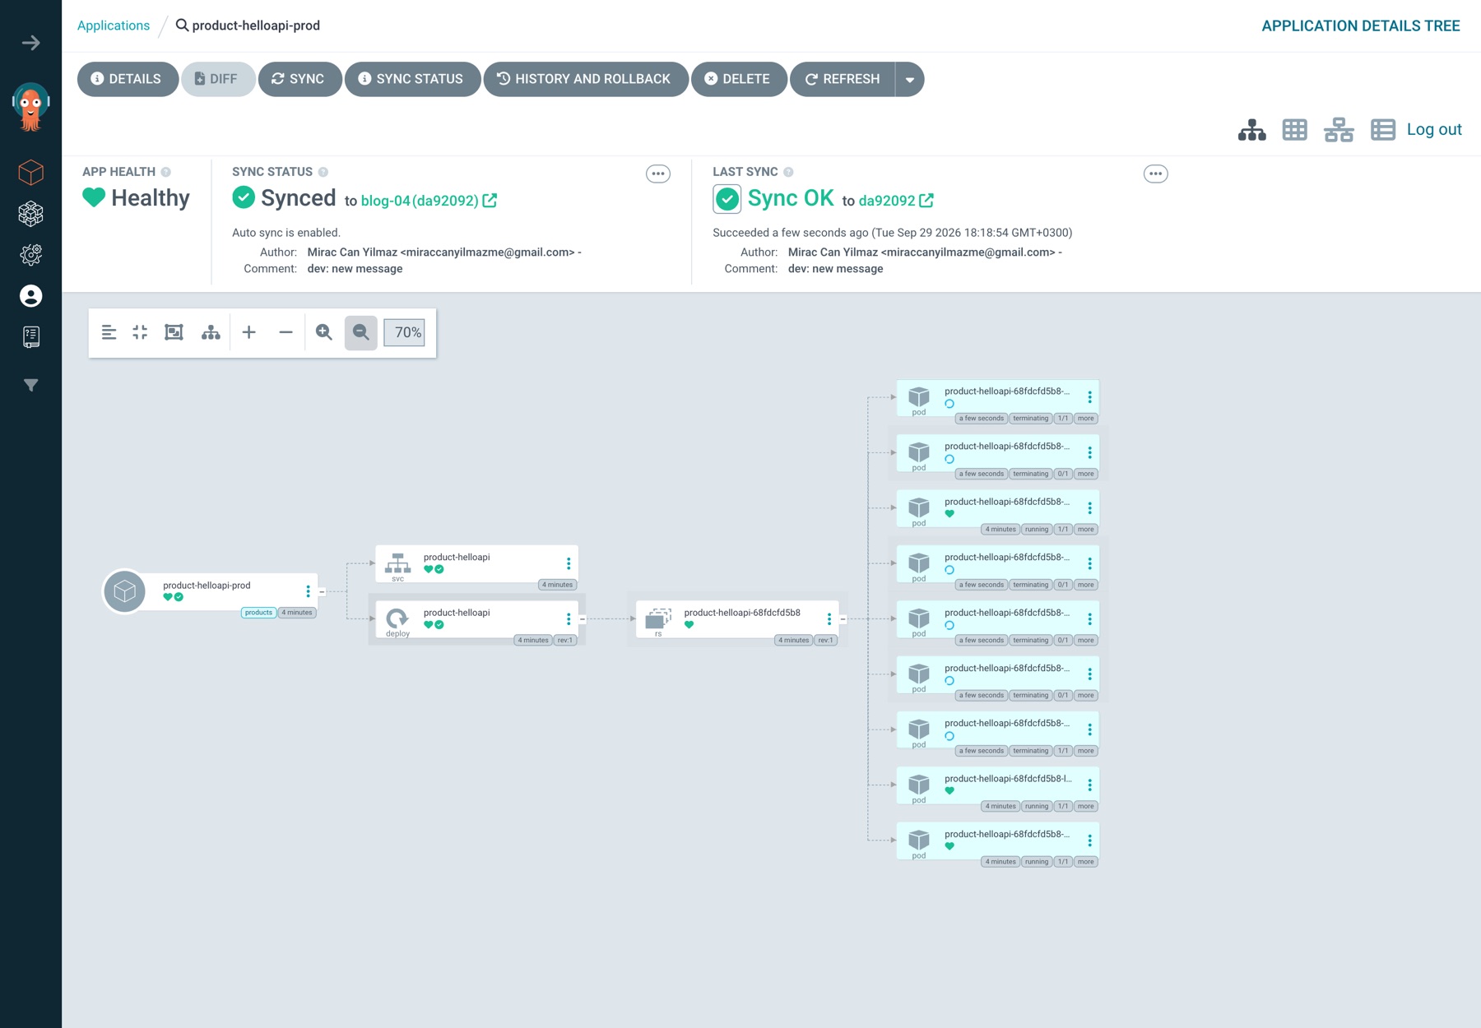1481x1028 pixels.
Task: Click the fit-to-screen image icon
Action: (x=174, y=332)
